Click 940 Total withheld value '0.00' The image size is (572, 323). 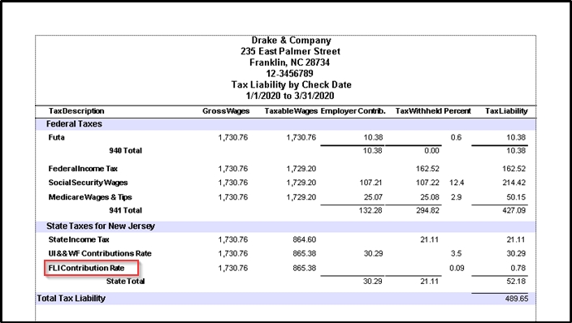431,151
